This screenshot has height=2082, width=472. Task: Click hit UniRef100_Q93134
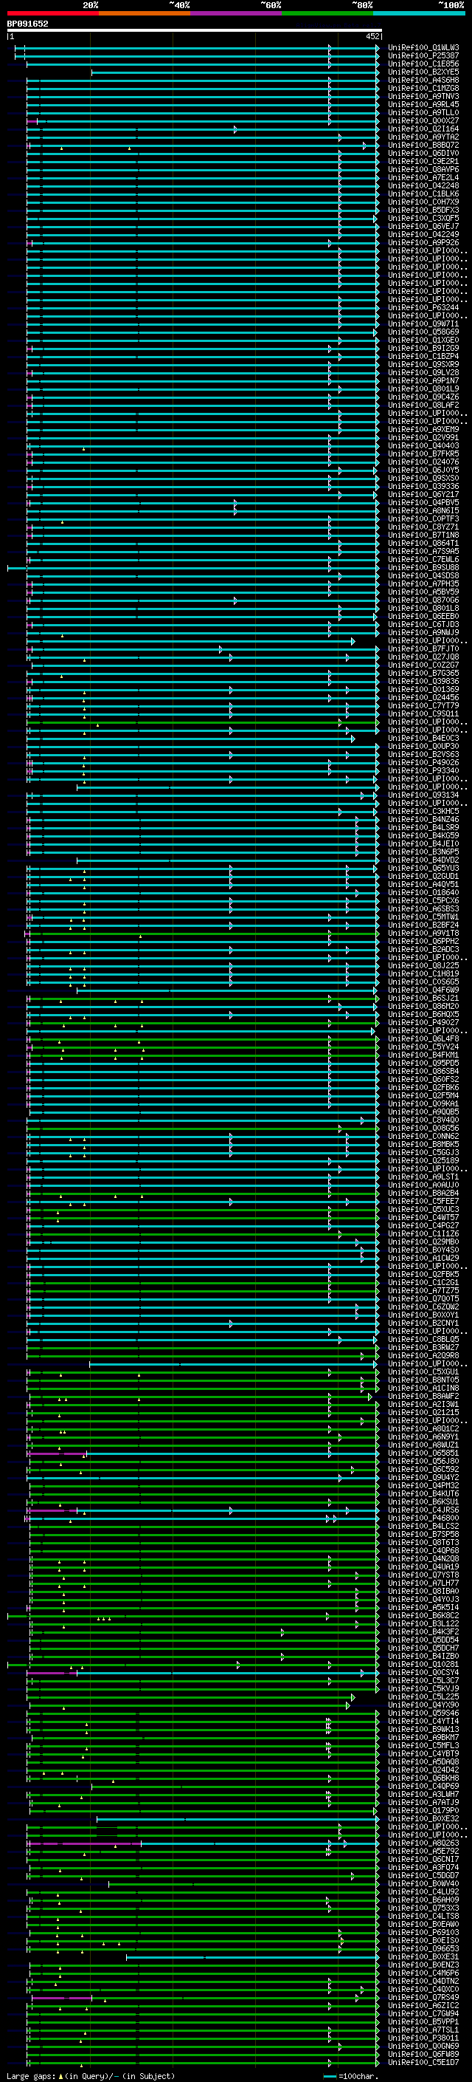(423, 795)
